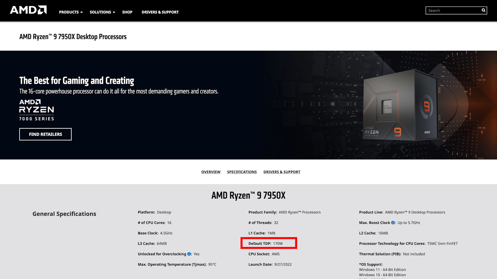The height and width of the screenshot is (279, 497).
Task: Click the AMD logo in header
Action: [x=28, y=10]
